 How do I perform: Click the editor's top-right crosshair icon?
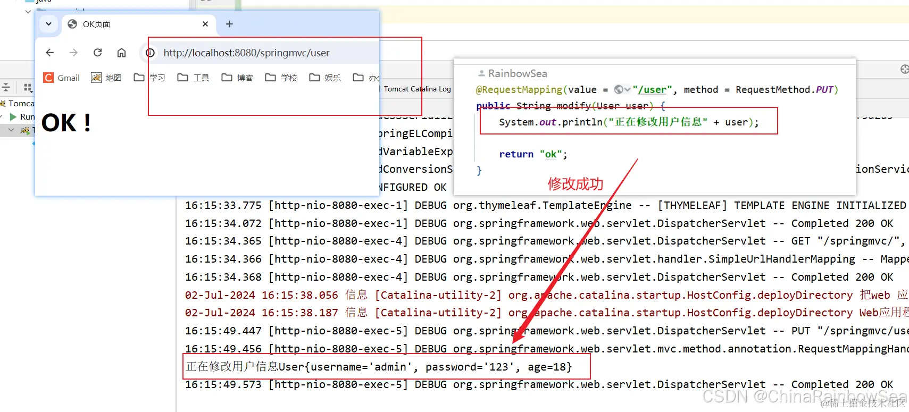coord(904,69)
